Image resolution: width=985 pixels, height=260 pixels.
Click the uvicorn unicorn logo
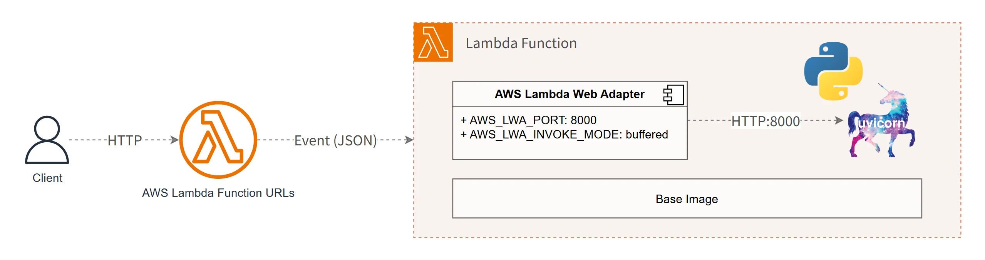(x=881, y=121)
